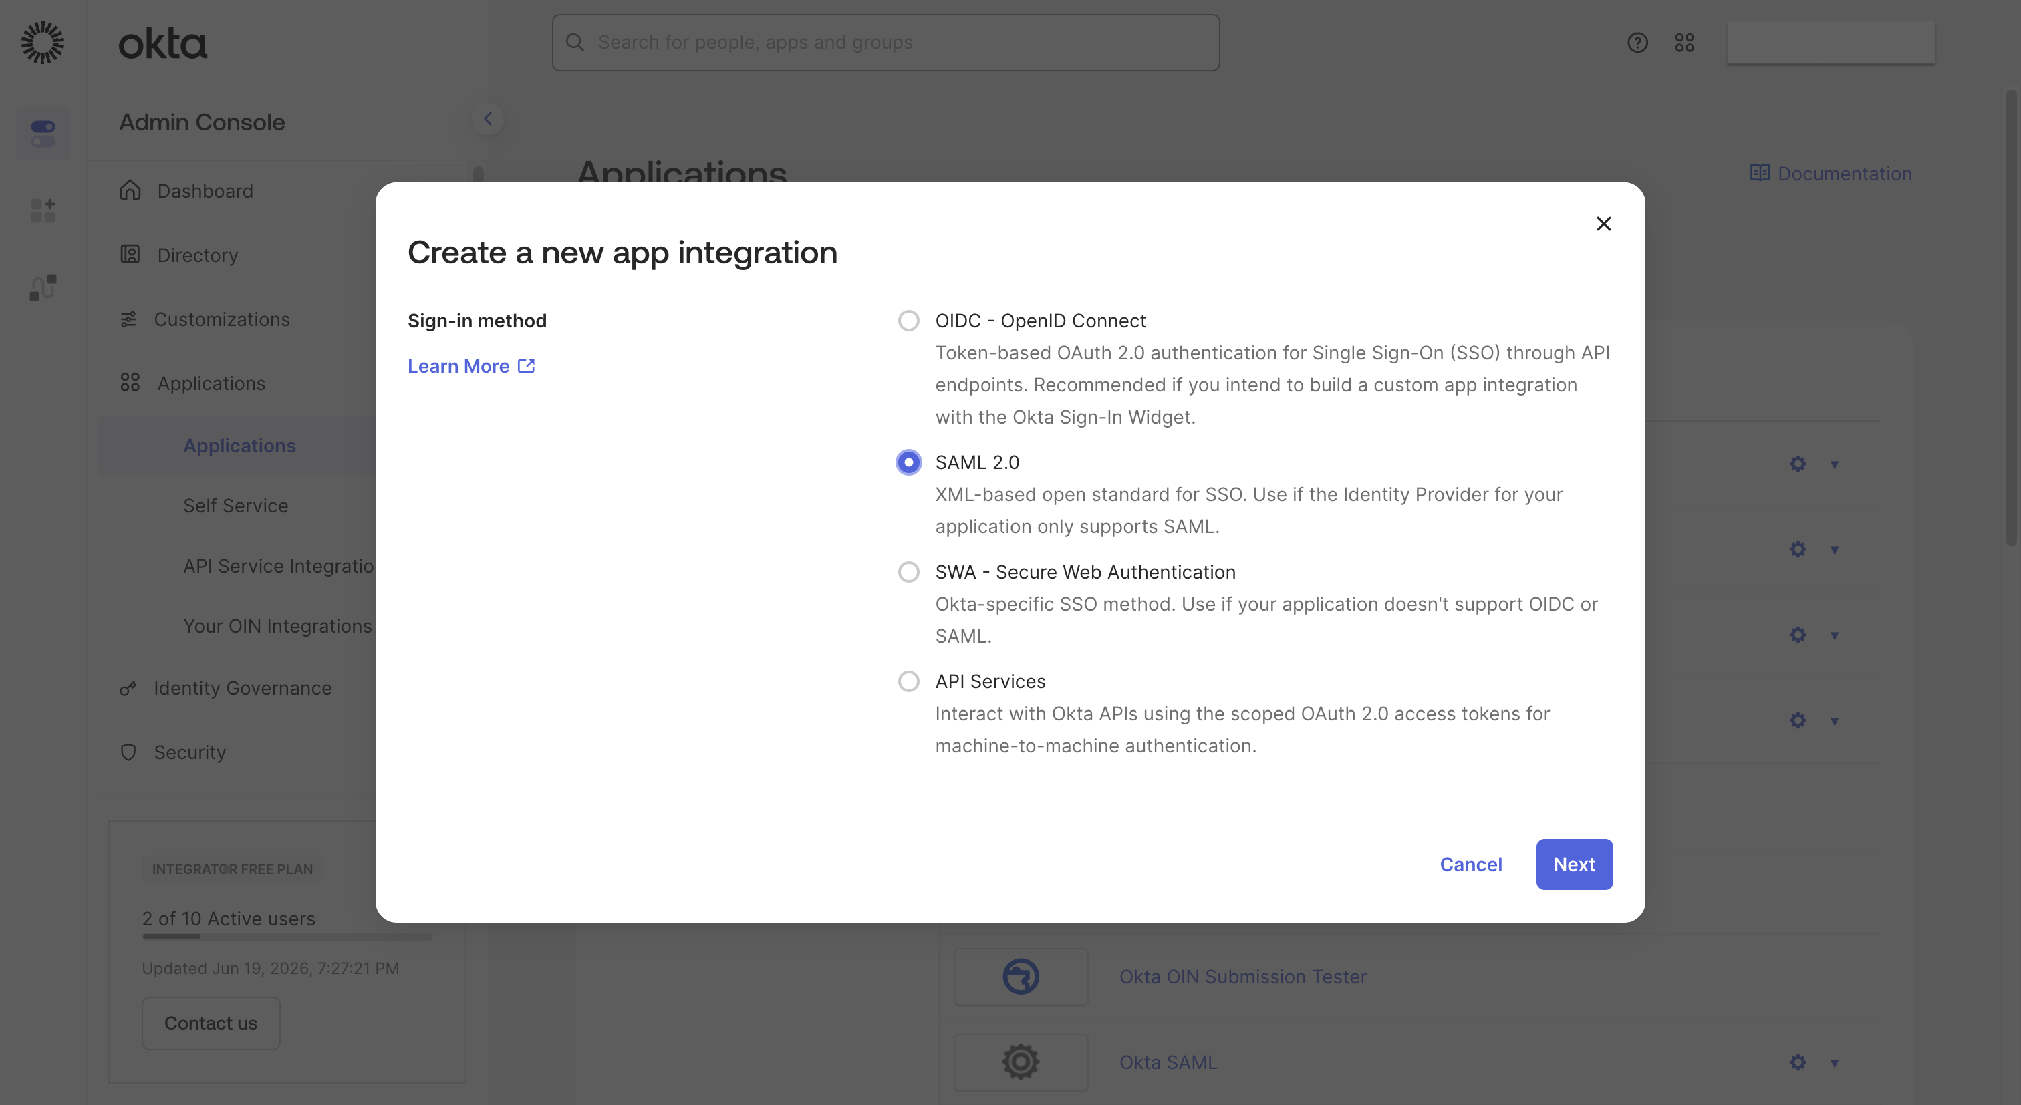Open the Okta OIN Submission Tester app link
Viewport: 2021px width, 1105px height.
1242,977
